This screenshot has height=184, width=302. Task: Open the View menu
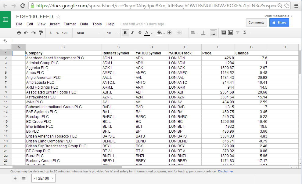(41, 24)
